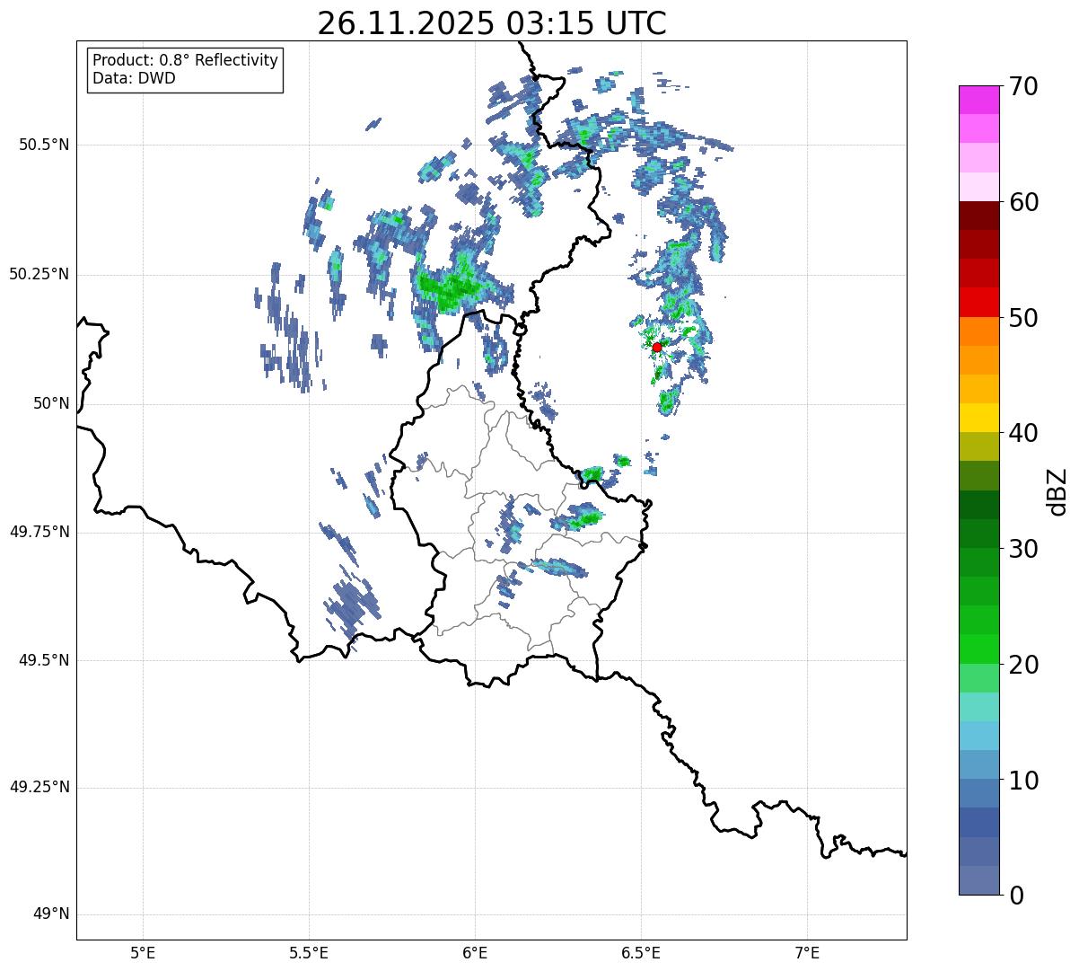The width and height of the screenshot is (1079, 971).
Task: Click the 49.25°N latitude label
Action: 39,787
